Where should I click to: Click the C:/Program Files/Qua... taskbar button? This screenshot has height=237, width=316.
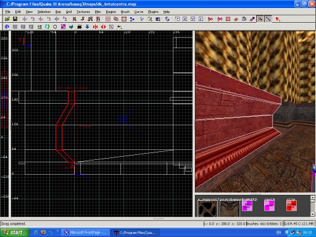[x=136, y=233]
